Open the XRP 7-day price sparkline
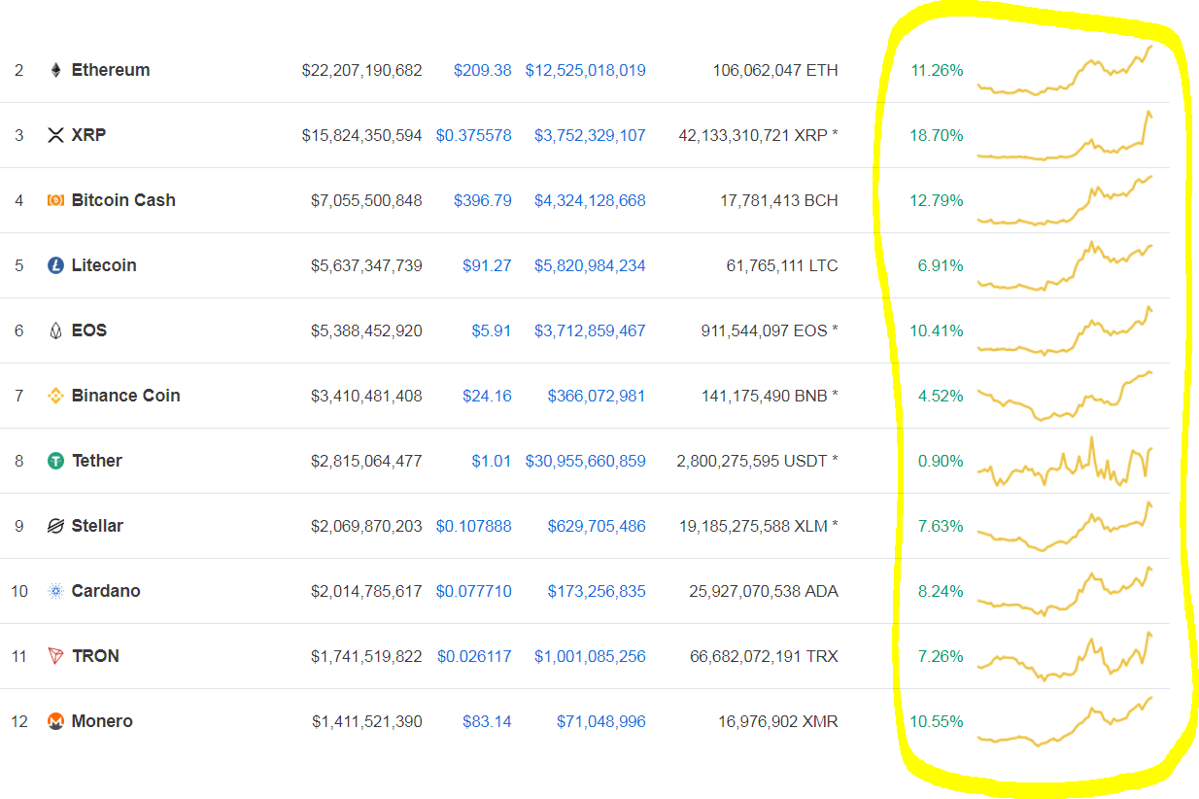1199x799 pixels. point(1065,138)
